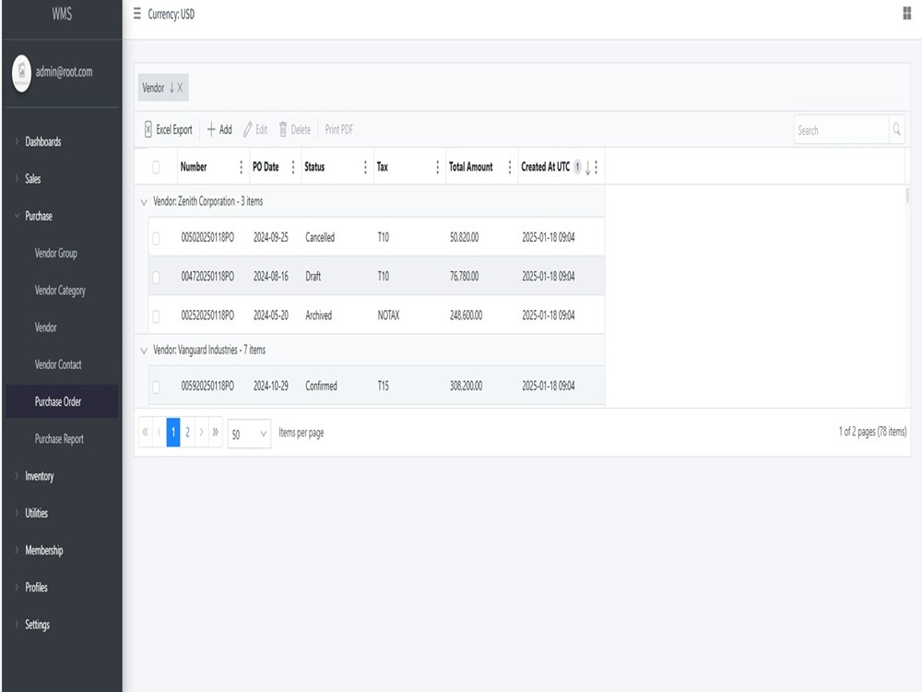Click NOTAX tax cell
The height and width of the screenshot is (692, 922).
[388, 316]
